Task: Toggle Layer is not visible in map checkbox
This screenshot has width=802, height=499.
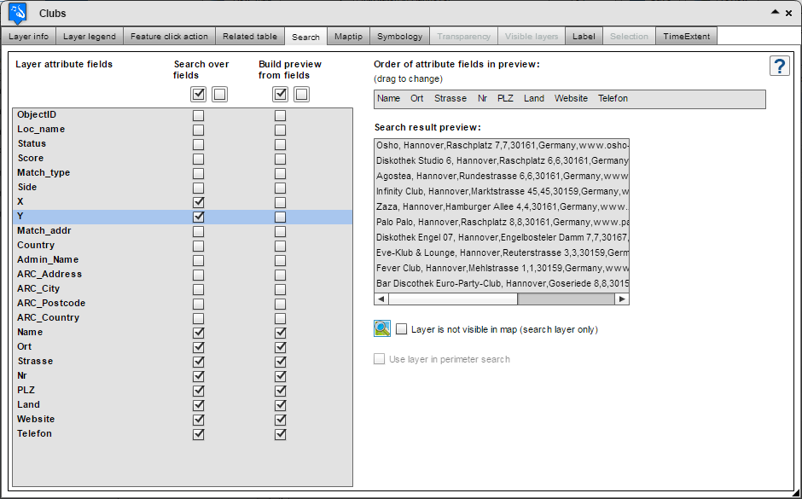Action: coord(402,329)
